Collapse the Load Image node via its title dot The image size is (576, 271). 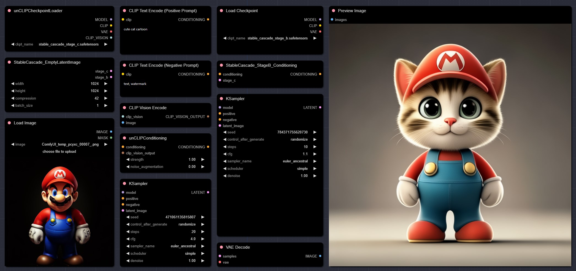[9, 123]
